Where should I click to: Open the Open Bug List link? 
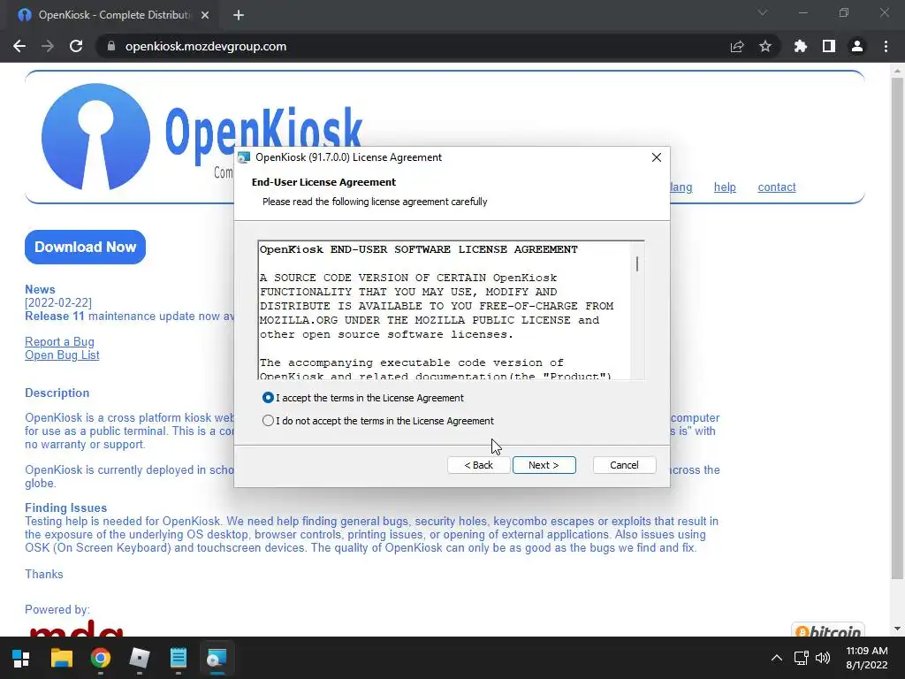click(x=62, y=355)
